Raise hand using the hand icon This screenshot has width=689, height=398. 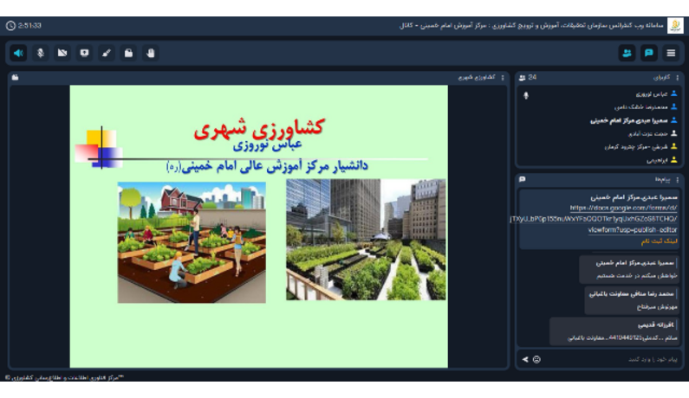150,53
